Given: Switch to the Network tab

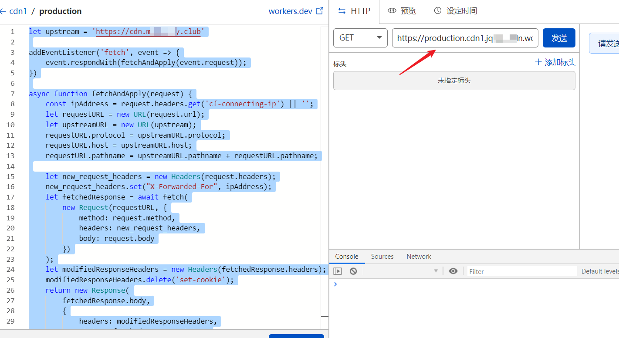Looking at the screenshot, I should (x=418, y=256).
